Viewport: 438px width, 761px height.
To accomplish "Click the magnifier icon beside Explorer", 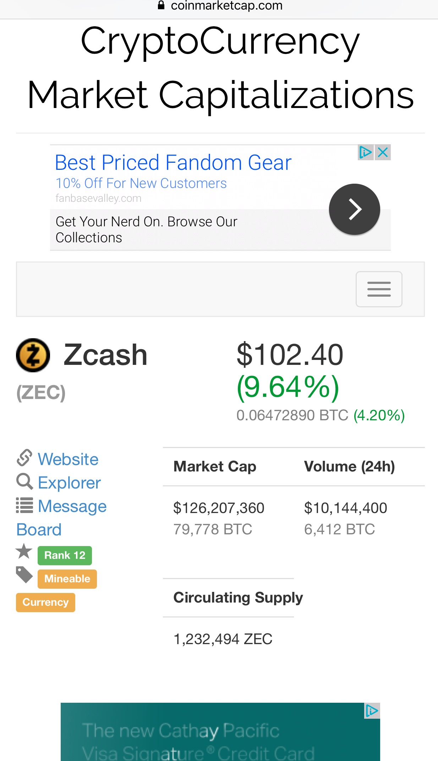I will tap(24, 482).
